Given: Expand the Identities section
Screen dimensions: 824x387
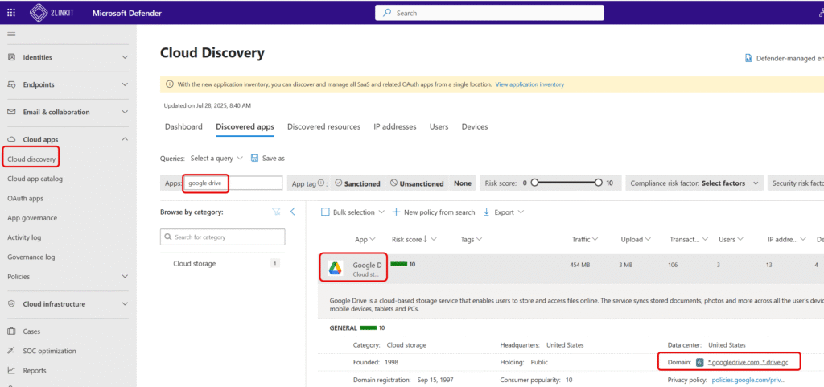Looking at the screenshot, I should click(125, 57).
